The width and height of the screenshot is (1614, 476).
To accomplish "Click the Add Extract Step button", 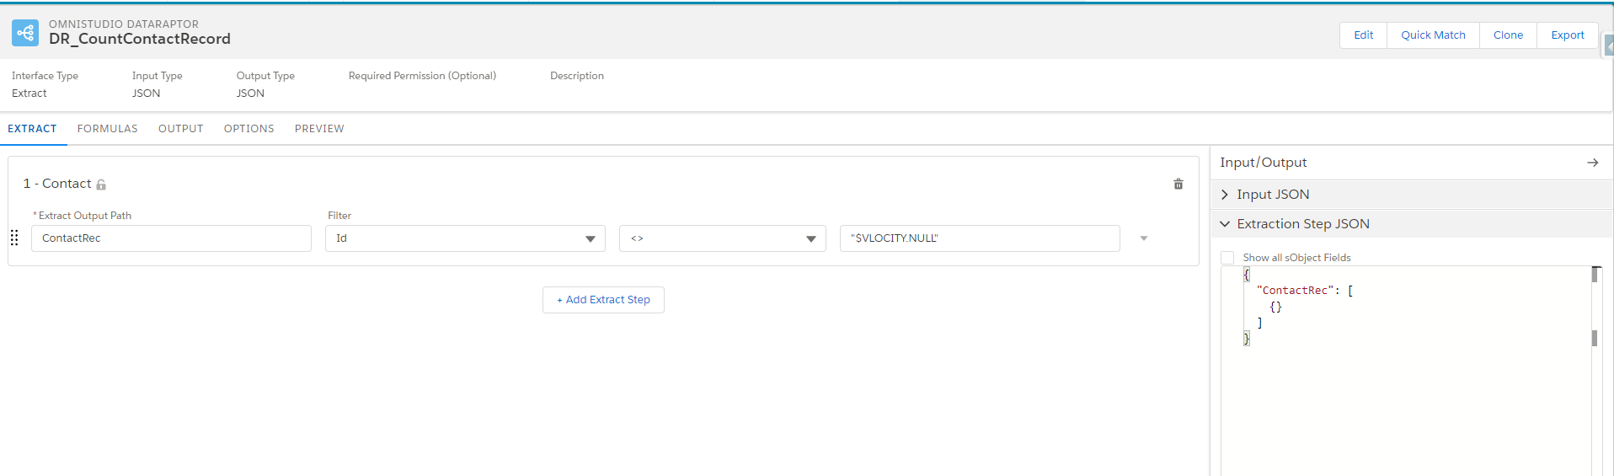I will tap(603, 300).
